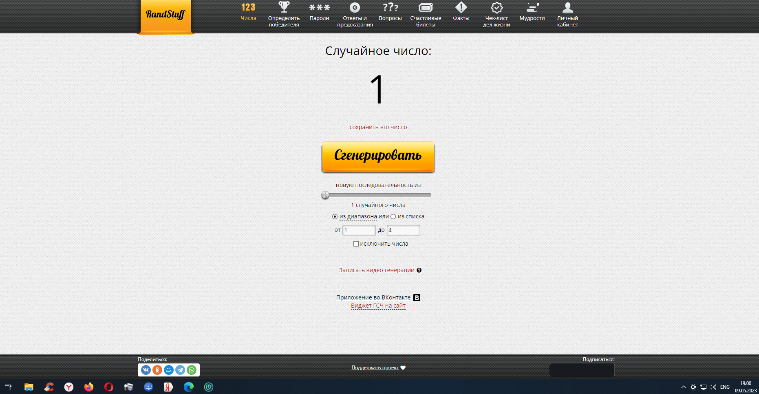Select the из диапазона radio option
Viewport: 759px width, 394px height.
335,216
